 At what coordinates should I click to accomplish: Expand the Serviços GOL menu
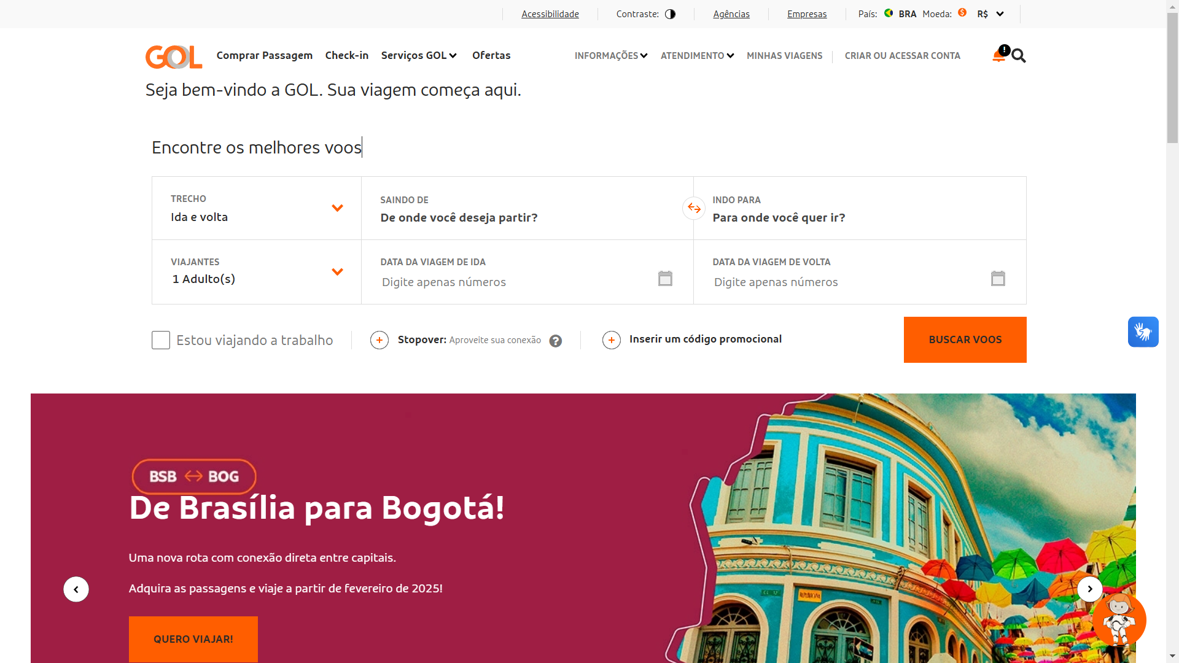point(419,55)
